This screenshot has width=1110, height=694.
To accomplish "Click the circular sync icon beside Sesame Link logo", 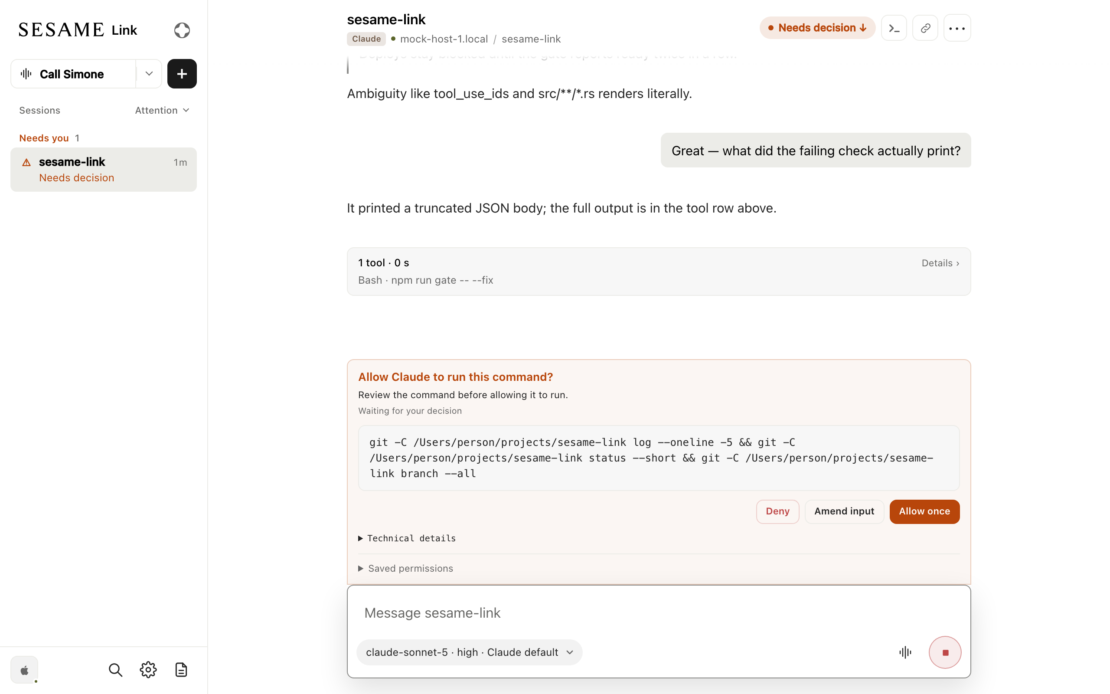I will 182,30.
